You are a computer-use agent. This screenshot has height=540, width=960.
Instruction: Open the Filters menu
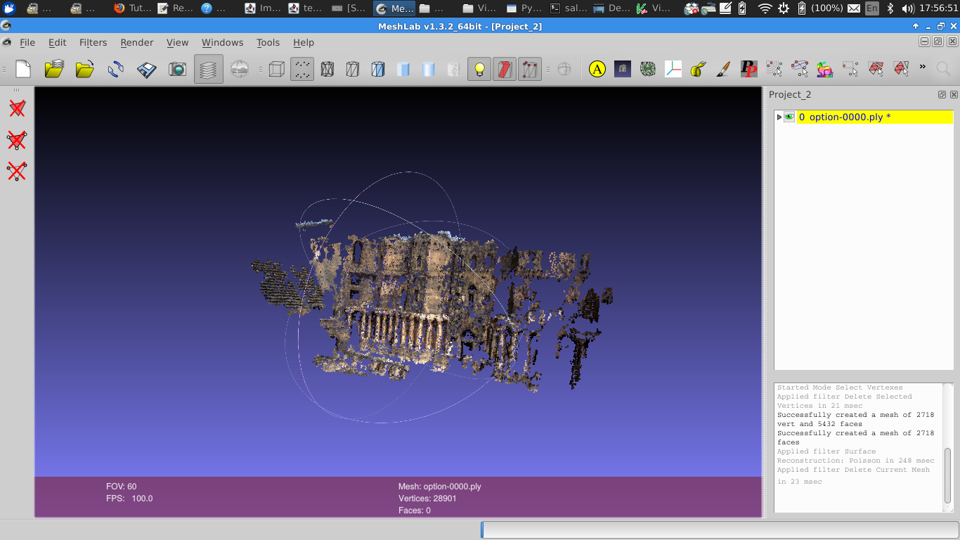pyautogui.click(x=93, y=42)
